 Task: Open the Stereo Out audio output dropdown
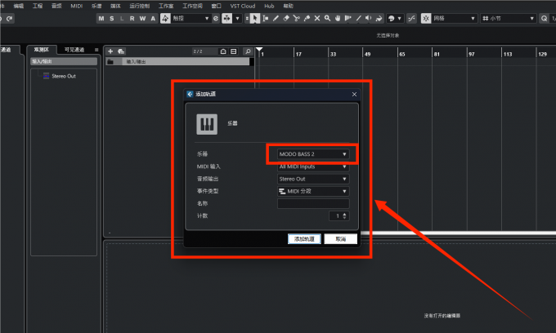[x=313, y=179]
